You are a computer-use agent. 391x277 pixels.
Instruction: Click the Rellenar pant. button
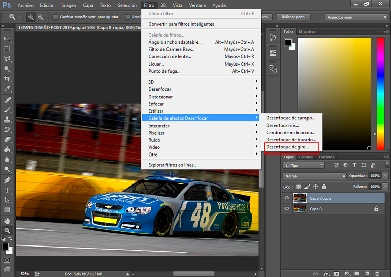293,17
